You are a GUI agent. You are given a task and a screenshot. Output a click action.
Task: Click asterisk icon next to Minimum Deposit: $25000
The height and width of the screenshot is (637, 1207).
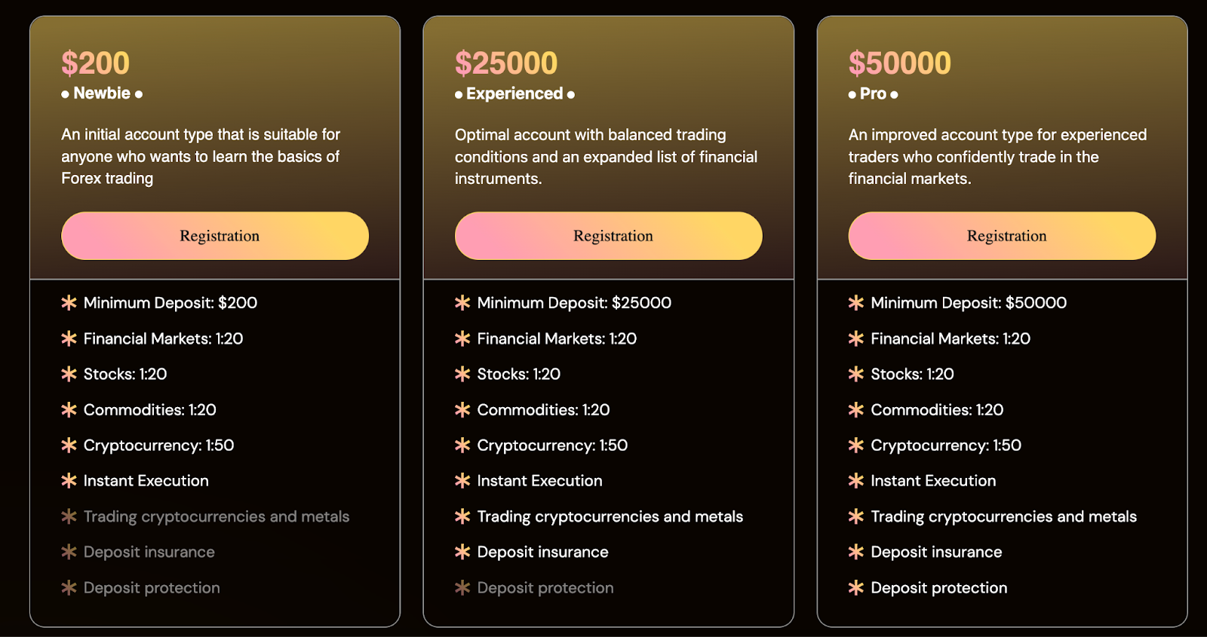(462, 303)
